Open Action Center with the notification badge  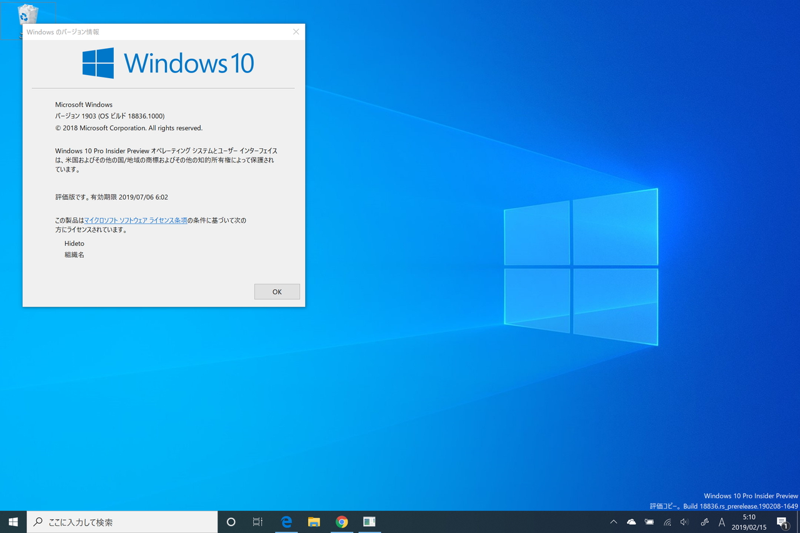tap(782, 522)
